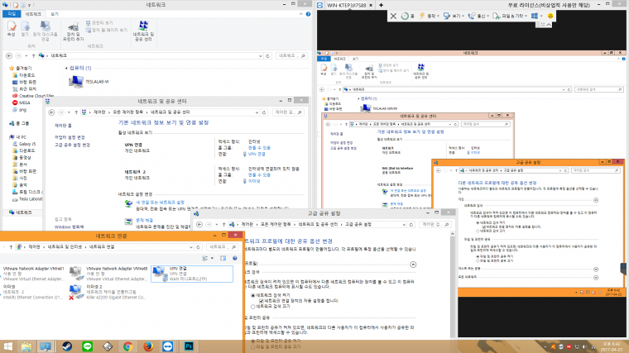The image size is (629, 353).
Task: Click Windows 방화벽 link in Sharing Center
Action: (x=69, y=227)
